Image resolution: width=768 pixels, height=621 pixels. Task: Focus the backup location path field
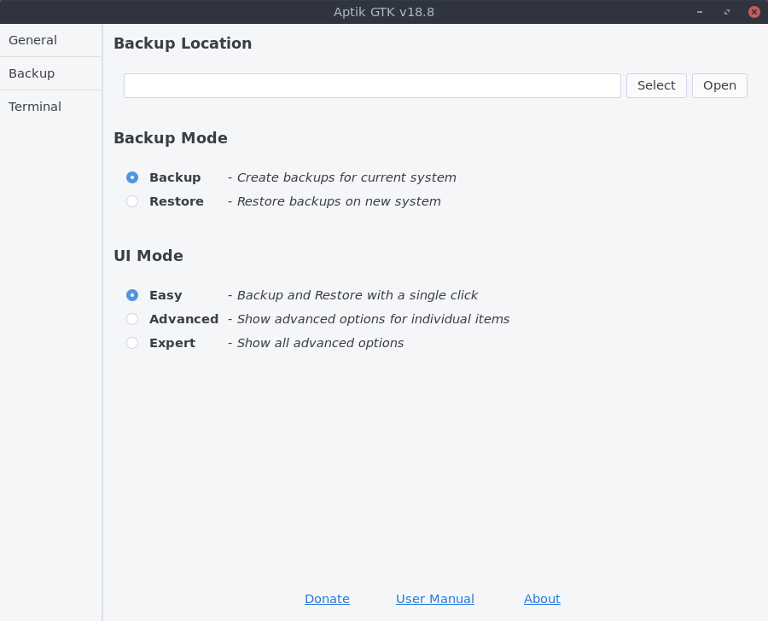372,85
